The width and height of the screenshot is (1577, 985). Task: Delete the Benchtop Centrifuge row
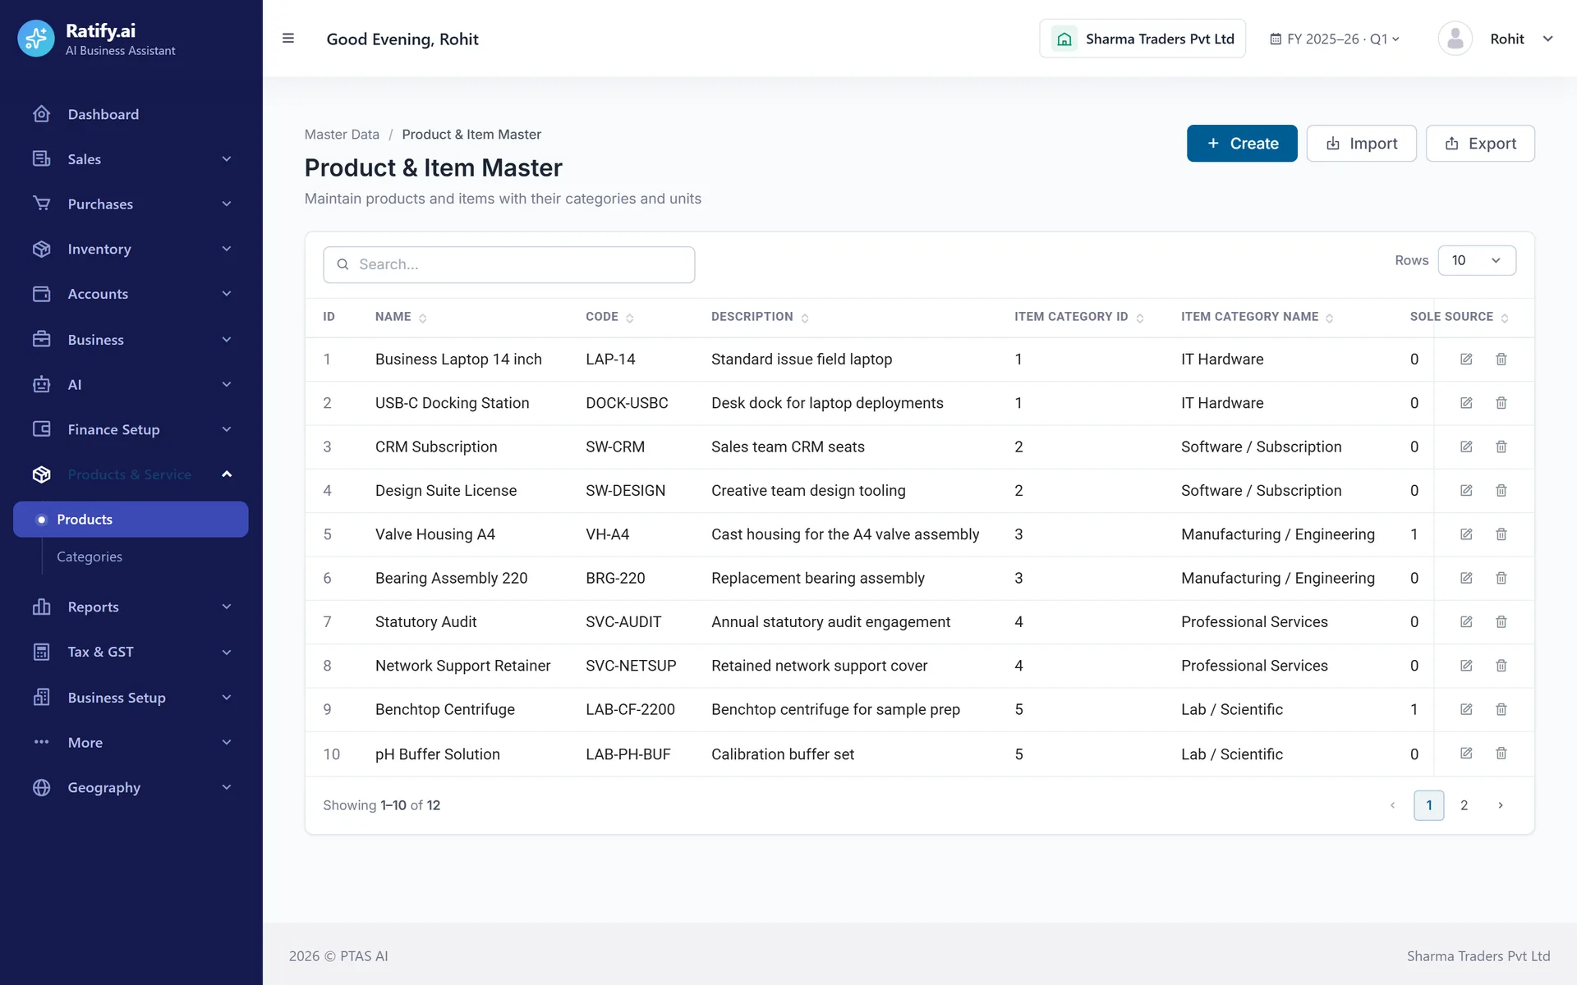tap(1501, 709)
